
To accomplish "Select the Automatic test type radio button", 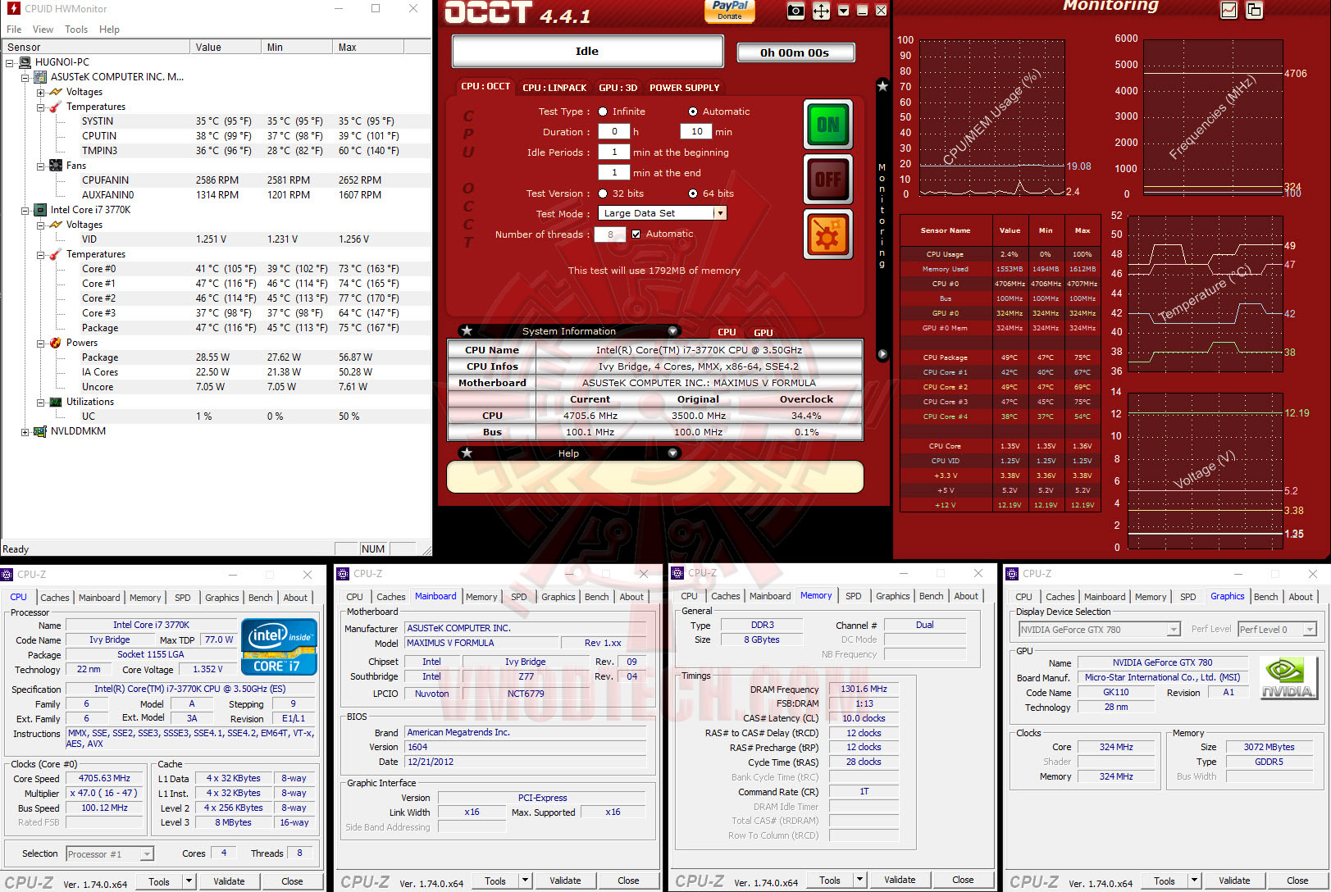I will coord(693,111).
